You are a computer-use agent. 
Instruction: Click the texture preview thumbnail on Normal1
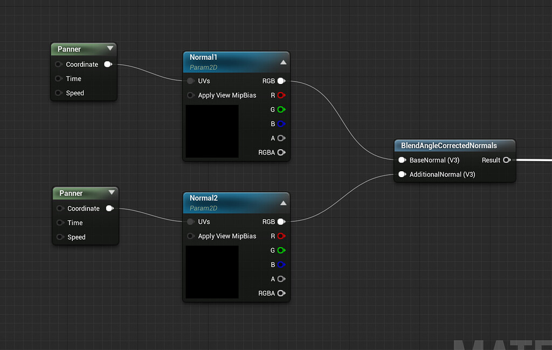click(211, 131)
